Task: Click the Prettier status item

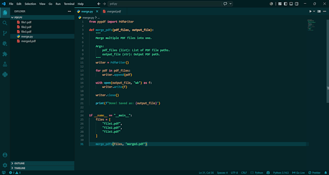Action: [x=314, y=173]
